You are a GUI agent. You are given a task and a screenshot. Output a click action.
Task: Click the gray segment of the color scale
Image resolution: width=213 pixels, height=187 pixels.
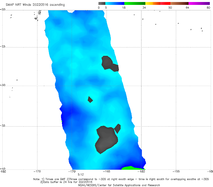coord(102,3)
